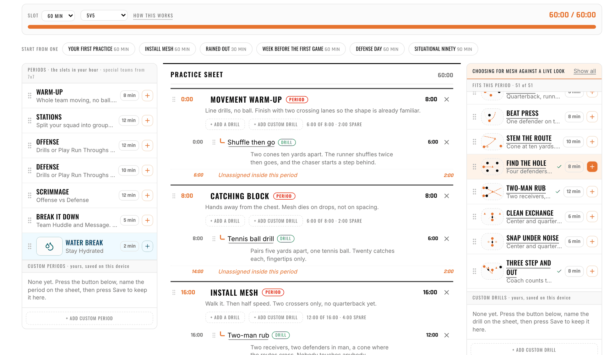The width and height of the screenshot is (604, 355).
Task: Open the Shuffle then go drill name
Action: [x=251, y=143]
